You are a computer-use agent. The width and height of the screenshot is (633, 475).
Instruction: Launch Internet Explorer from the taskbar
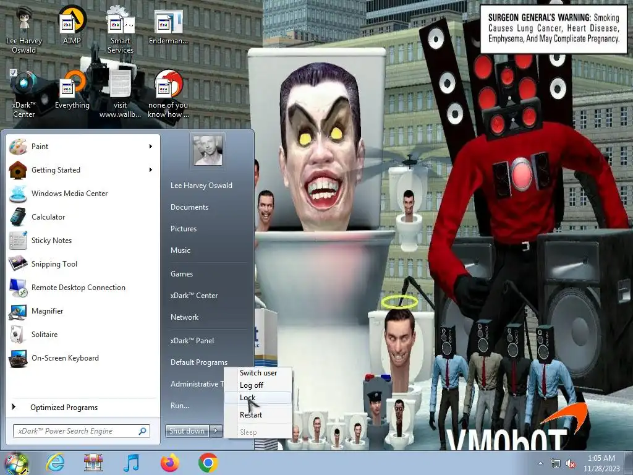[54, 463]
